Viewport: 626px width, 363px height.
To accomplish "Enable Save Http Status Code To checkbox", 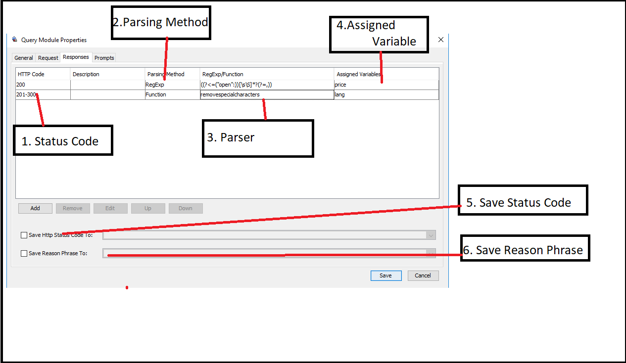I will [24, 235].
